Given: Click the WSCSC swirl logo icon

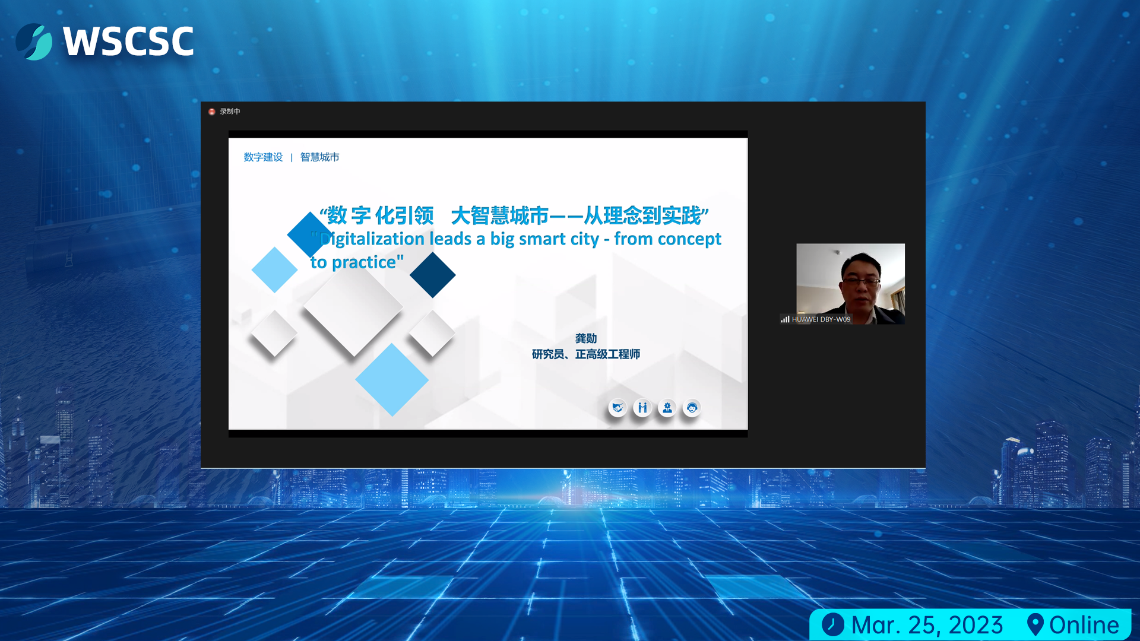Looking at the screenshot, I should (34, 42).
